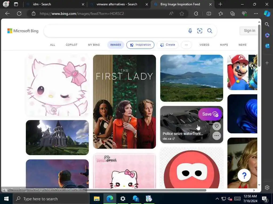Open the NEWS category
The width and height of the screenshot is (273, 204).
[242, 45]
